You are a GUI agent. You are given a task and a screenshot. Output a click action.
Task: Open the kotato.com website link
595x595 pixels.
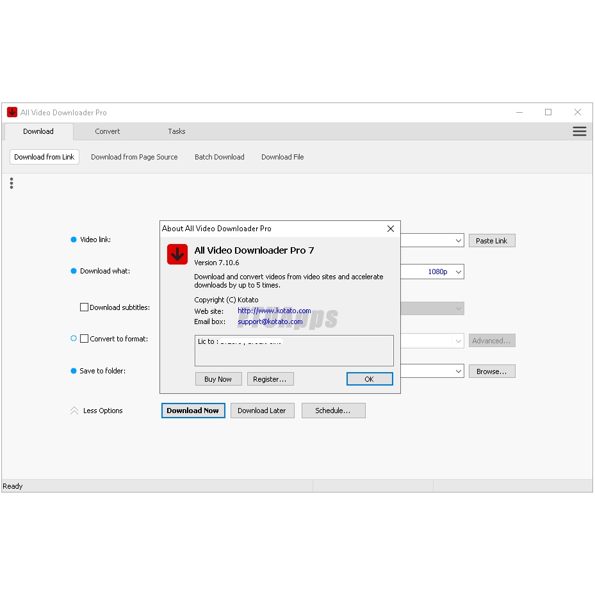(x=273, y=311)
